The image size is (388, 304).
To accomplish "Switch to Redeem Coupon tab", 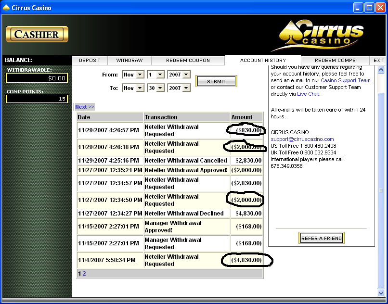I will pyautogui.click(x=188, y=61).
